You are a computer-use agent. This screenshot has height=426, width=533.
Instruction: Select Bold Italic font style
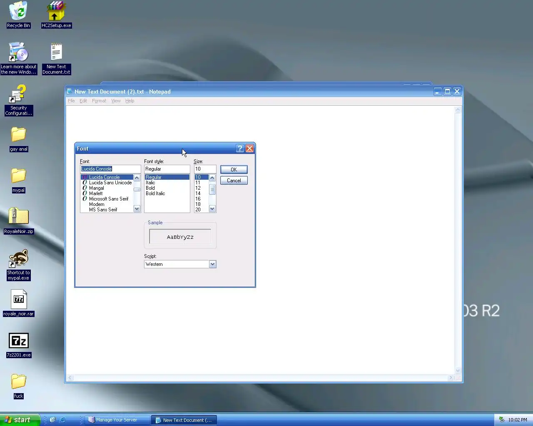pyautogui.click(x=167, y=193)
